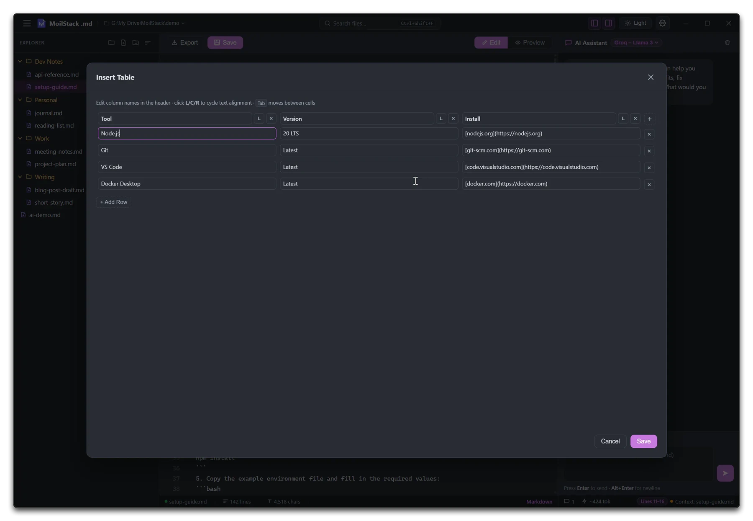Focus the Latest version cell for Git
This screenshot has height=521, width=753.
369,150
